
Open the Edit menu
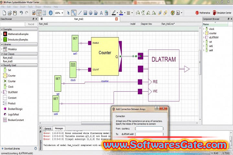click(x=9, y=7)
